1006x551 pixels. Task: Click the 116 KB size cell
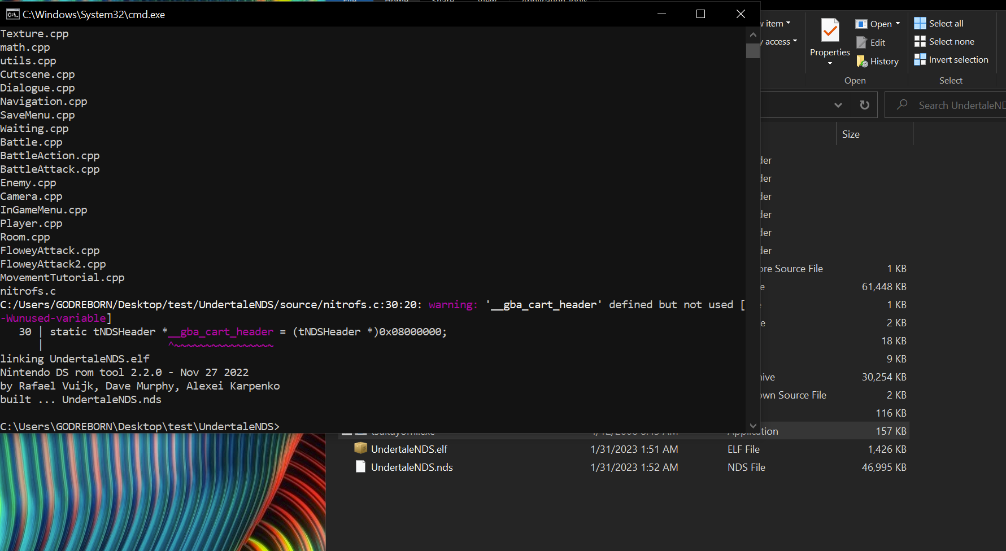click(x=891, y=413)
